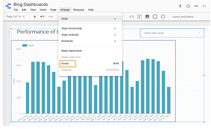Insert a text box element
The width and height of the screenshot is (211, 129).
click(x=140, y=16)
